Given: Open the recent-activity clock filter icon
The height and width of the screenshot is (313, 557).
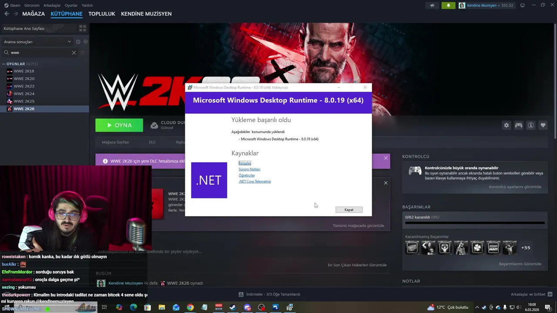Looking at the screenshot, I should 78,42.
